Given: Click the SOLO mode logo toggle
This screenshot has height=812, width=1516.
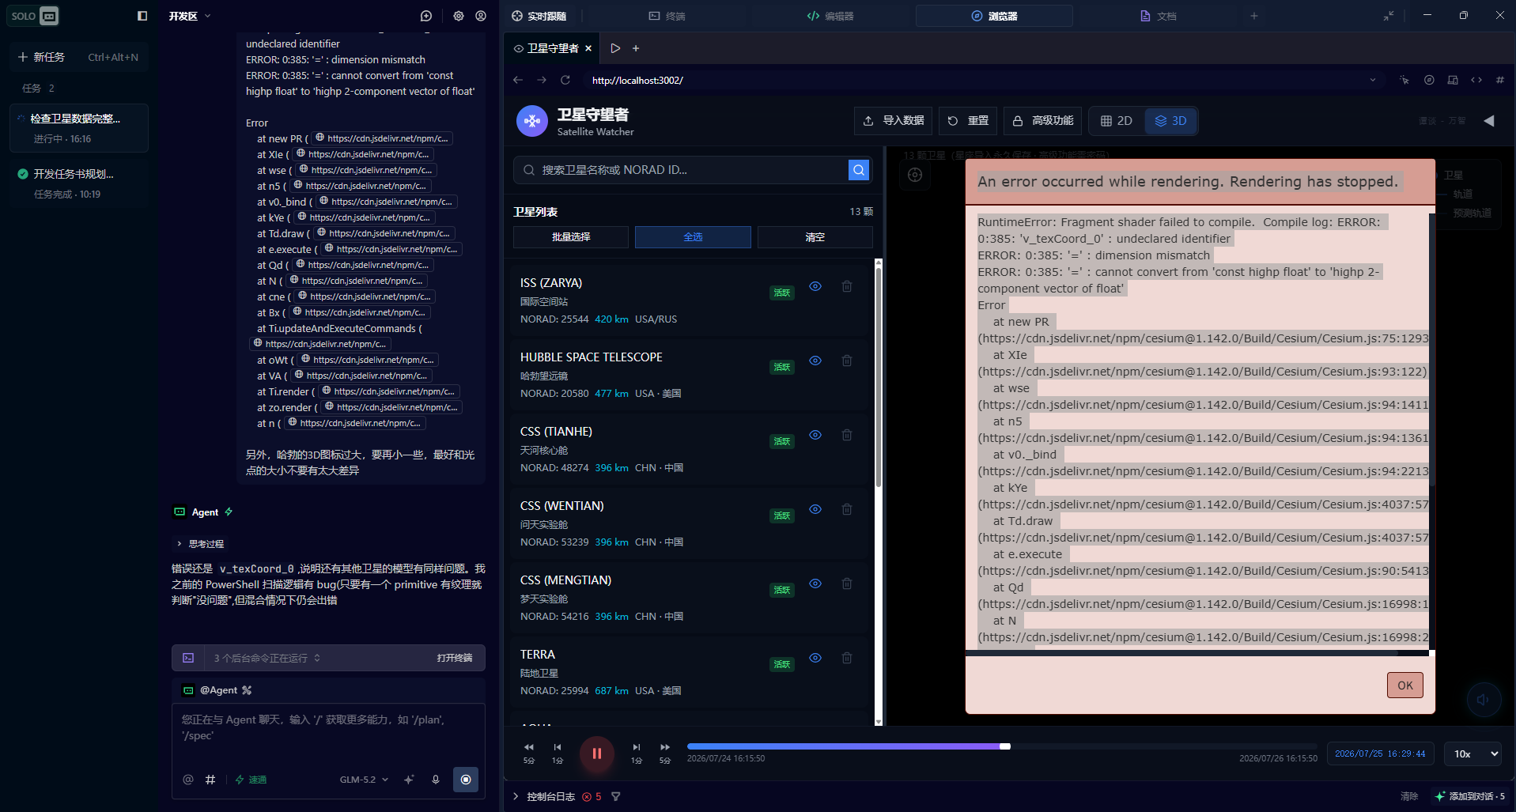Looking at the screenshot, I should click(34, 16).
